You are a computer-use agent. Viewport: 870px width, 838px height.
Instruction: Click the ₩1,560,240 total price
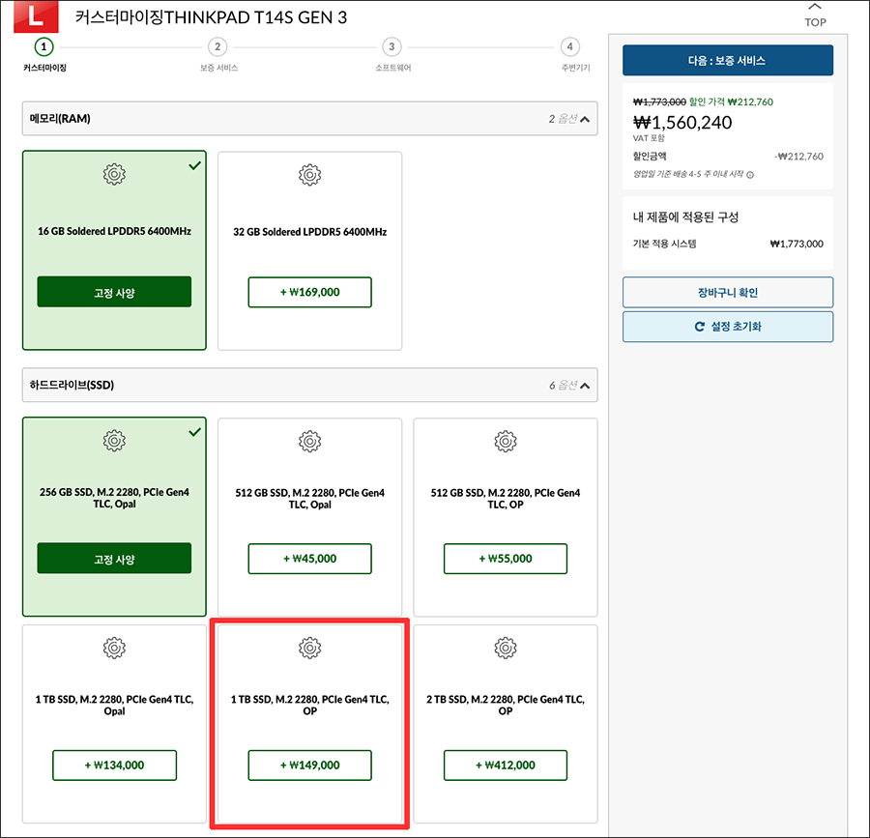682,123
